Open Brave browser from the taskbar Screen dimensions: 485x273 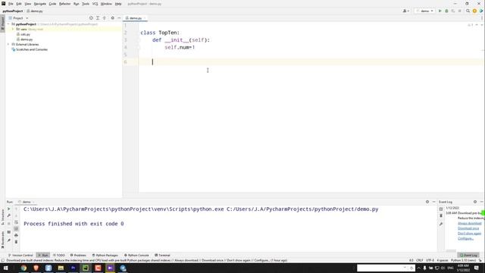36,268
